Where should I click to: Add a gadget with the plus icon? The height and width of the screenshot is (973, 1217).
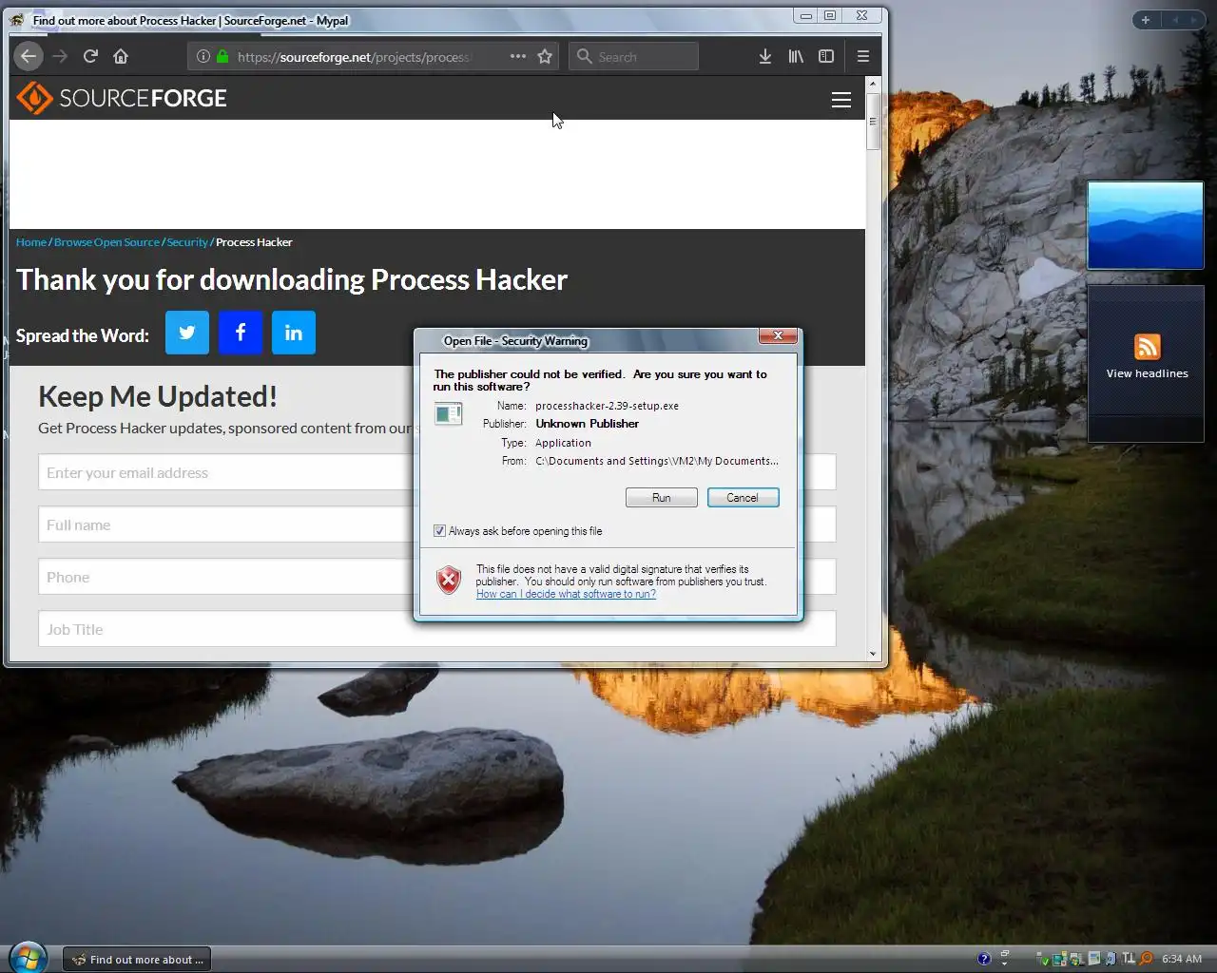[x=1146, y=19]
